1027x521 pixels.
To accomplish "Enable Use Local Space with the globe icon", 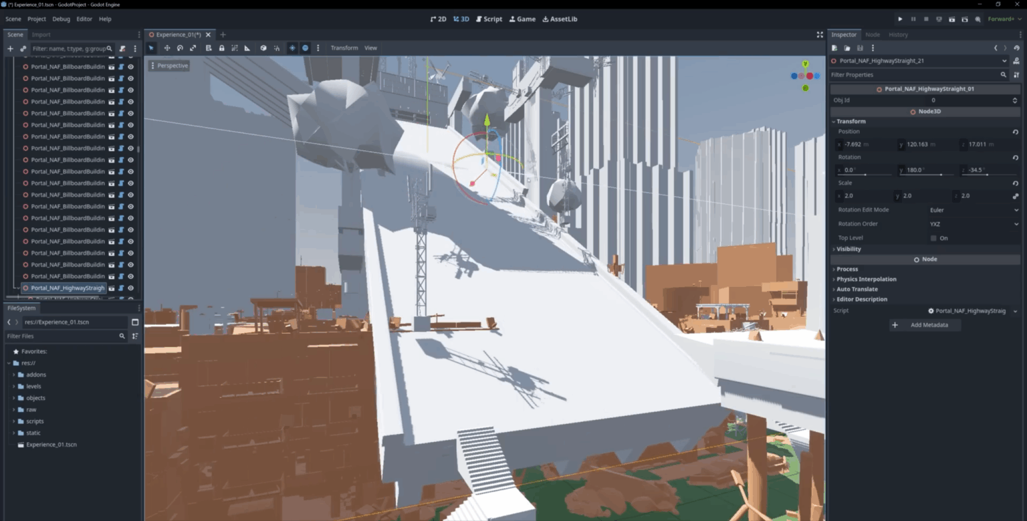I will click(263, 47).
